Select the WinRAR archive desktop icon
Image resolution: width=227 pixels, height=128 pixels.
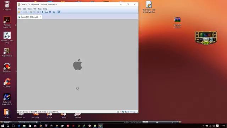point(177,22)
